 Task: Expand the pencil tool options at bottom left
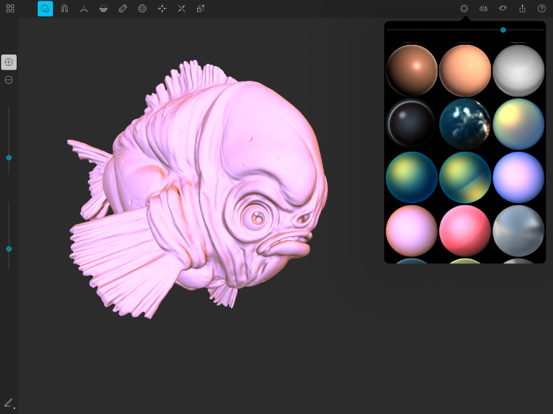click(9, 403)
